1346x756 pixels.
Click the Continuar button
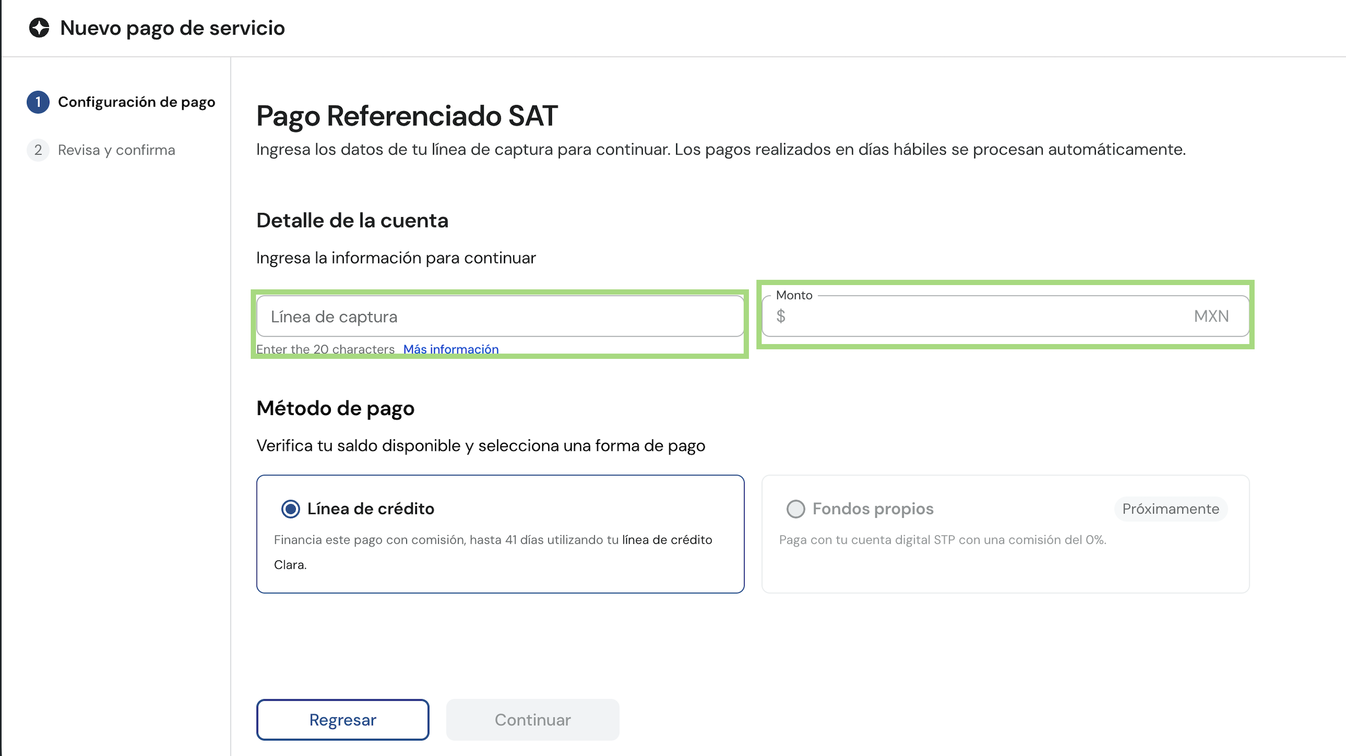tap(532, 719)
